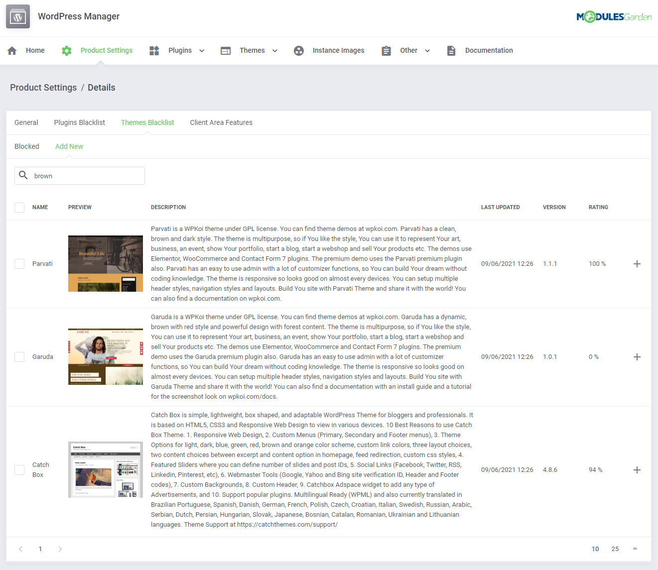
Task: Go to next page arrow
Action: click(60, 549)
